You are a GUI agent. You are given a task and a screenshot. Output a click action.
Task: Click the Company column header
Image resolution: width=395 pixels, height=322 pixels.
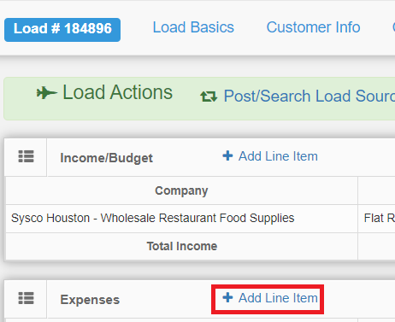coord(181,190)
